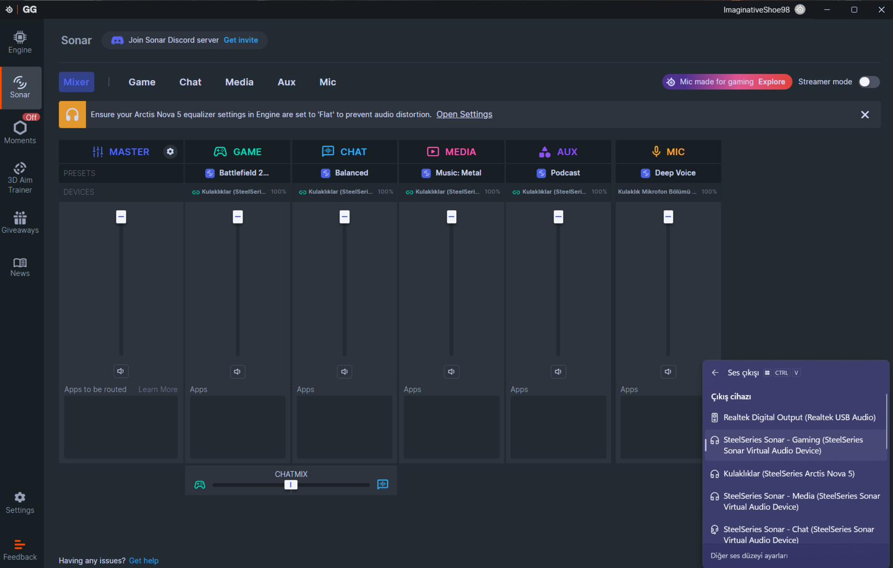The width and height of the screenshot is (893, 568).
Task: Mute the Mic channel
Action: click(668, 371)
